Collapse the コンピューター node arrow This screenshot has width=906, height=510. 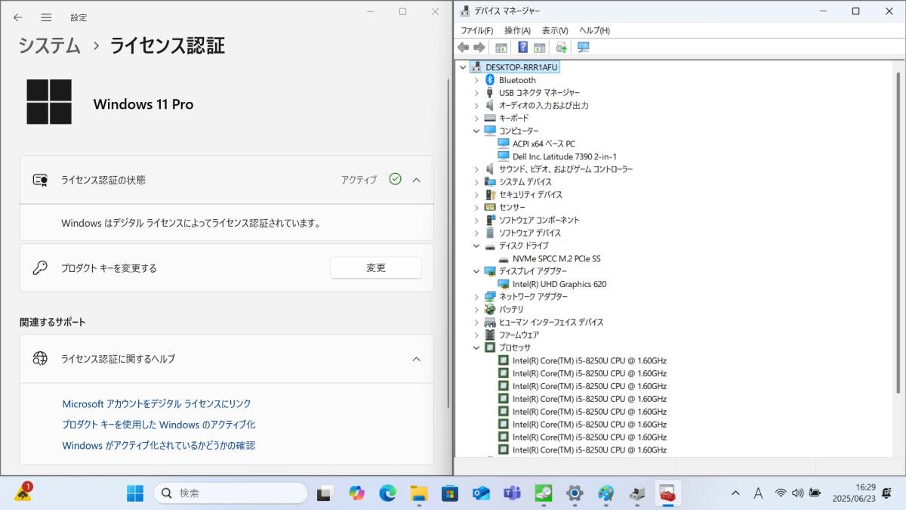tap(476, 131)
